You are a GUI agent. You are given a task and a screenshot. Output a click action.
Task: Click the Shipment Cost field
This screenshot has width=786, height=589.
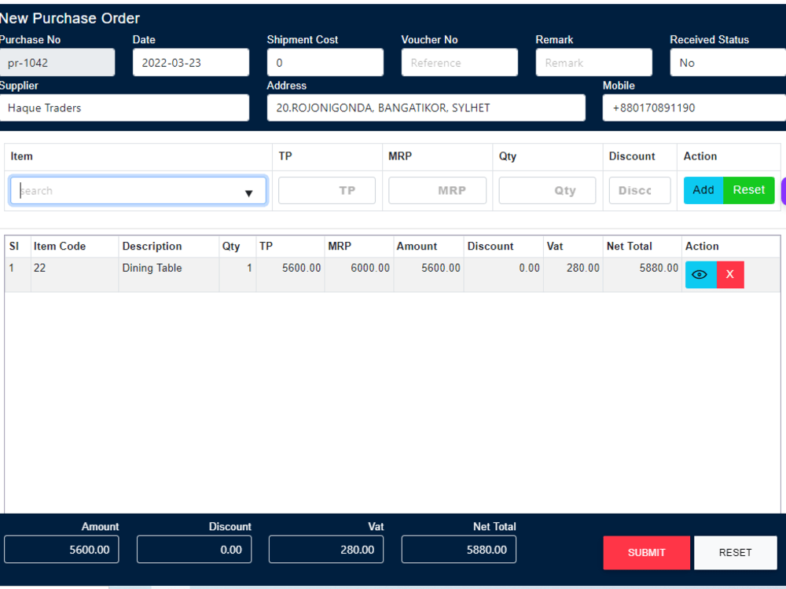(325, 62)
